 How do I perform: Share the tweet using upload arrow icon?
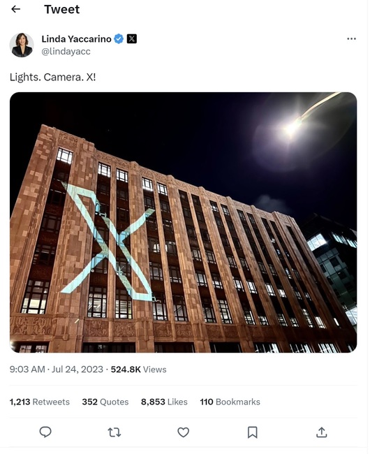[x=321, y=432]
